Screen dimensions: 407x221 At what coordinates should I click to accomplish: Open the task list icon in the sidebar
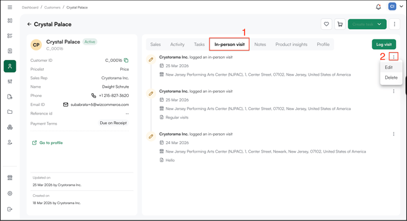[10, 36]
